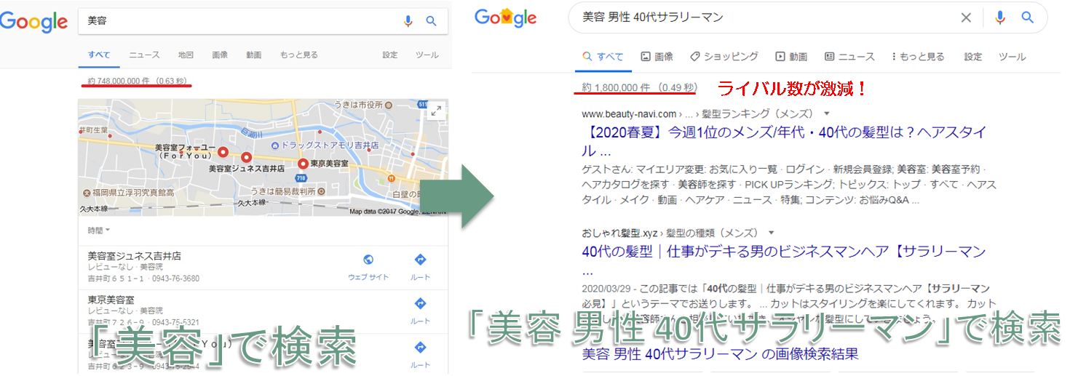
Task: Expand the map with fullscreen icon
Action: (436, 111)
